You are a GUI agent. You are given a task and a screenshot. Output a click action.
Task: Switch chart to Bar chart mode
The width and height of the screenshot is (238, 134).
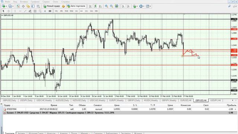coord(90,6)
